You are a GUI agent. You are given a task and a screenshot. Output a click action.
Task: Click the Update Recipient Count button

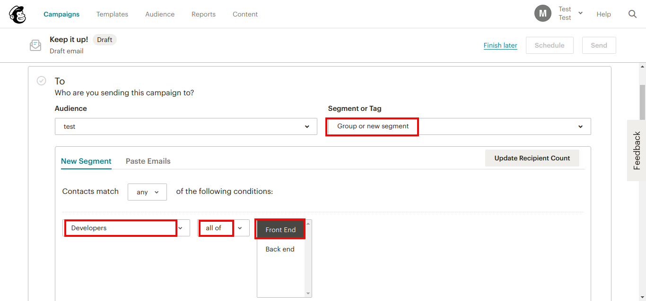(532, 158)
